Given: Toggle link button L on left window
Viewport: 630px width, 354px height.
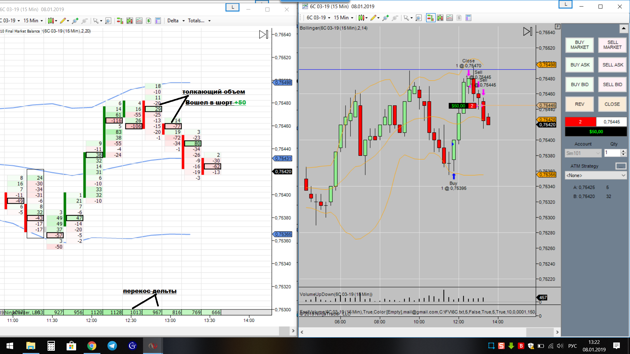Looking at the screenshot, I should tap(233, 7).
